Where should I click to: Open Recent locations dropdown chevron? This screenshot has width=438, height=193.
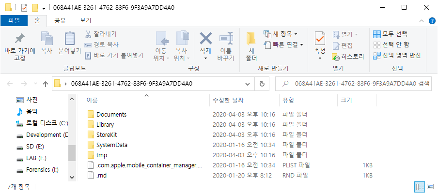[x=35, y=84]
